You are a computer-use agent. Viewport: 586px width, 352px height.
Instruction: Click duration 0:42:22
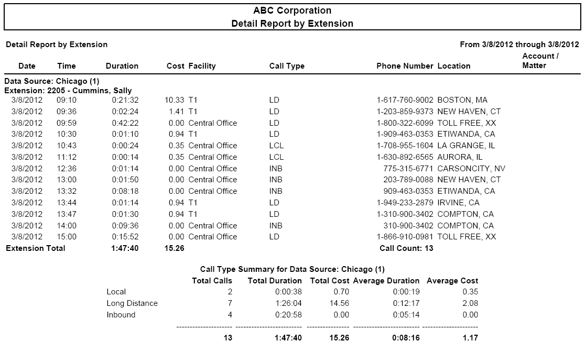click(125, 123)
